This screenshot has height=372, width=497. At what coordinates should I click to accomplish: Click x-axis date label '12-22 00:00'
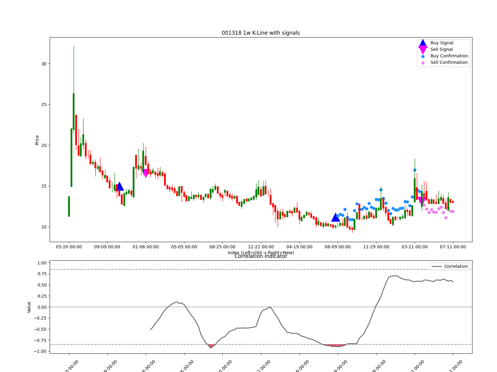tap(261, 247)
